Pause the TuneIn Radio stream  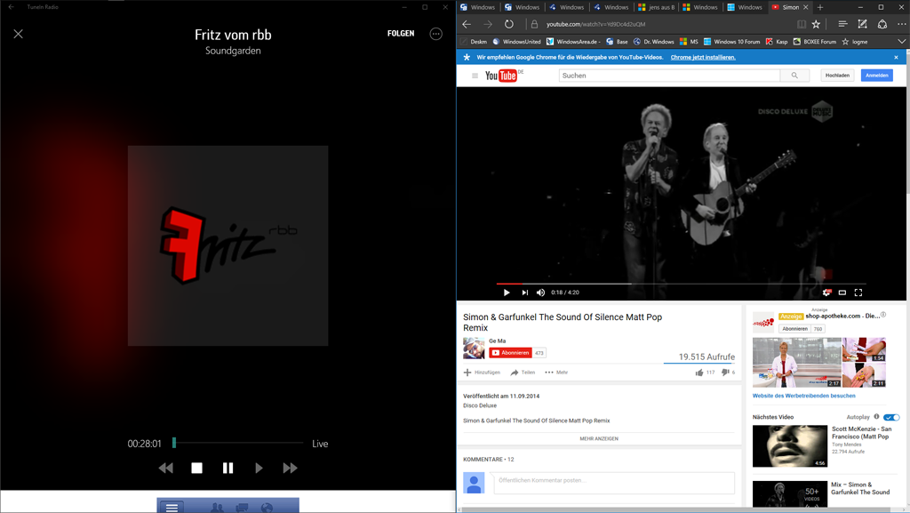pyautogui.click(x=227, y=468)
